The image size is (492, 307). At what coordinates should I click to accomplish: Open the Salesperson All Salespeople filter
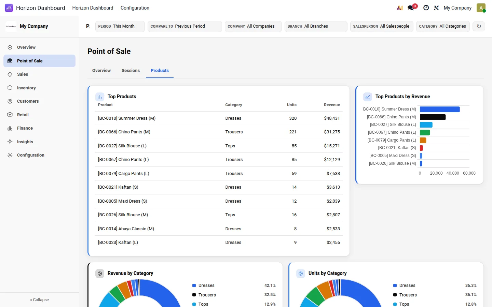382,26
